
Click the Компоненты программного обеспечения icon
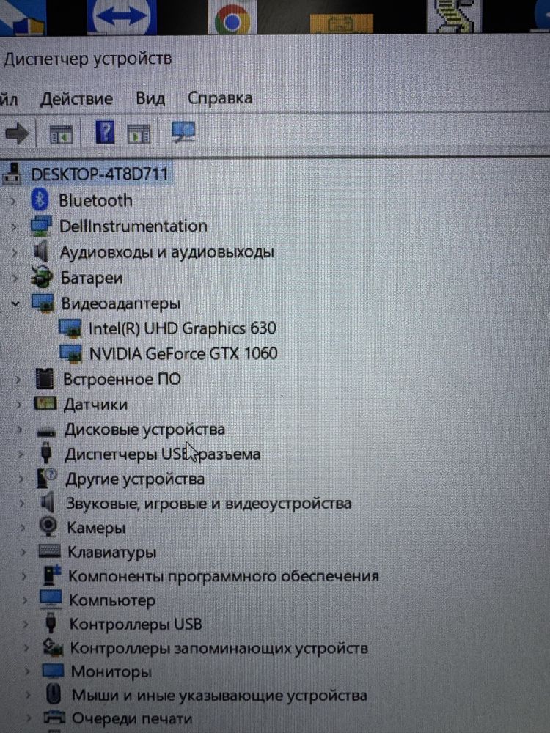tap(51, 575)
